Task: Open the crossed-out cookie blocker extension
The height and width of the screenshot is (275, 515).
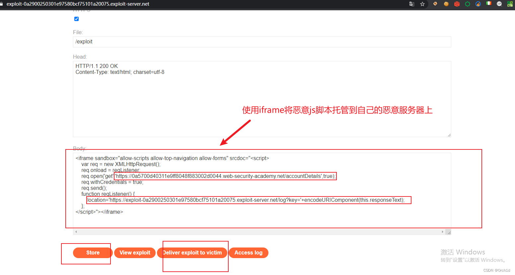Action: coord(435,4)
